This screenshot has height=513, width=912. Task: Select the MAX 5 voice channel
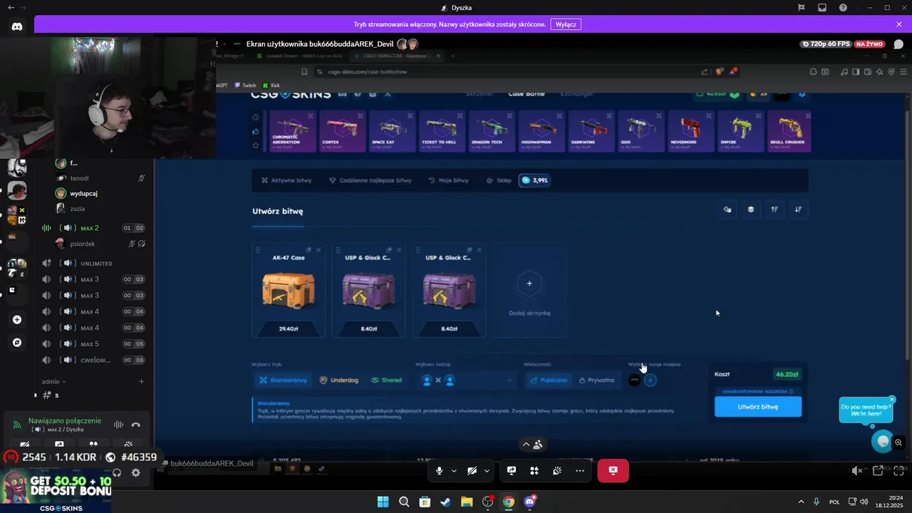click(x=90, y=344)
